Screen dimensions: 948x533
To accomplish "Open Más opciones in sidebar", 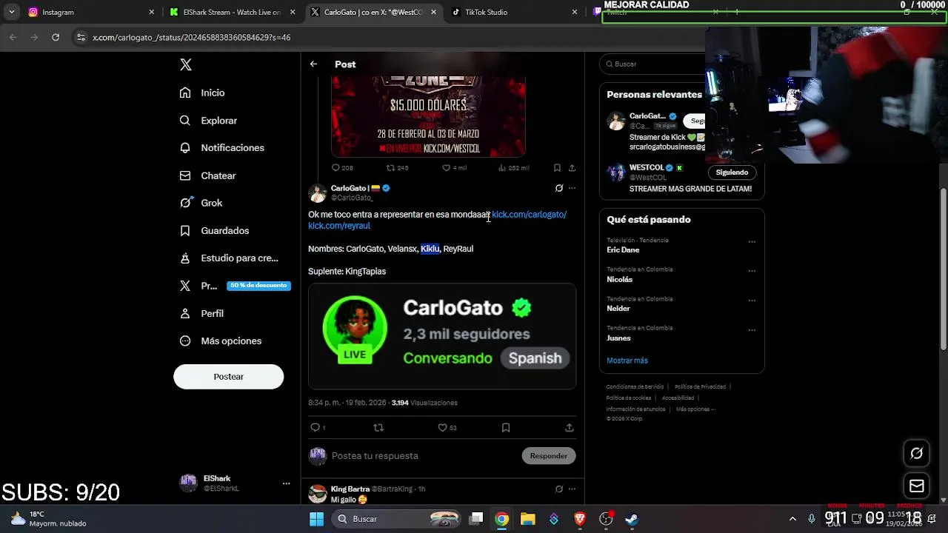I will click(x=221, y=341).
